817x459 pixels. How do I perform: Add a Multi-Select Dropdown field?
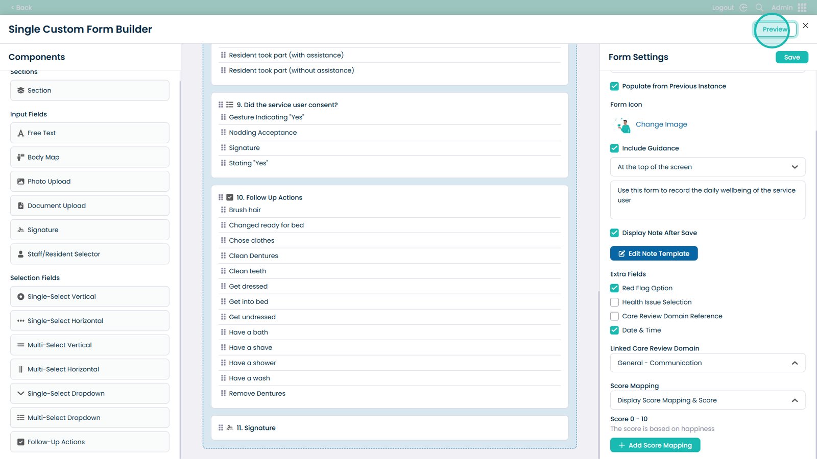[90, 418]
